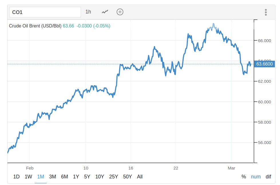Open the three-dot options menu
Viewport: 280px width, 185px height.
tap(266, 12)
